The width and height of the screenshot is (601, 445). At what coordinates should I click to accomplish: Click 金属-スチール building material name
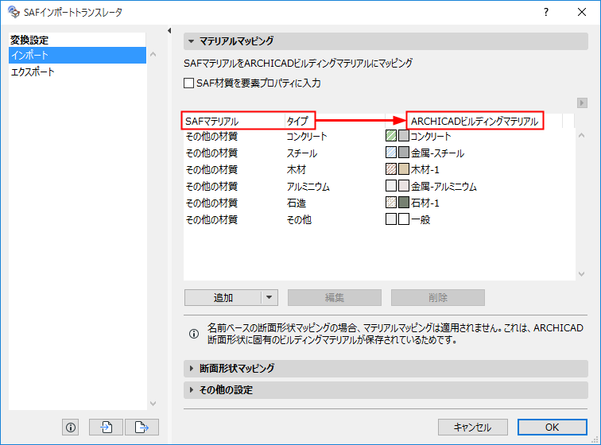click(438, 153)
